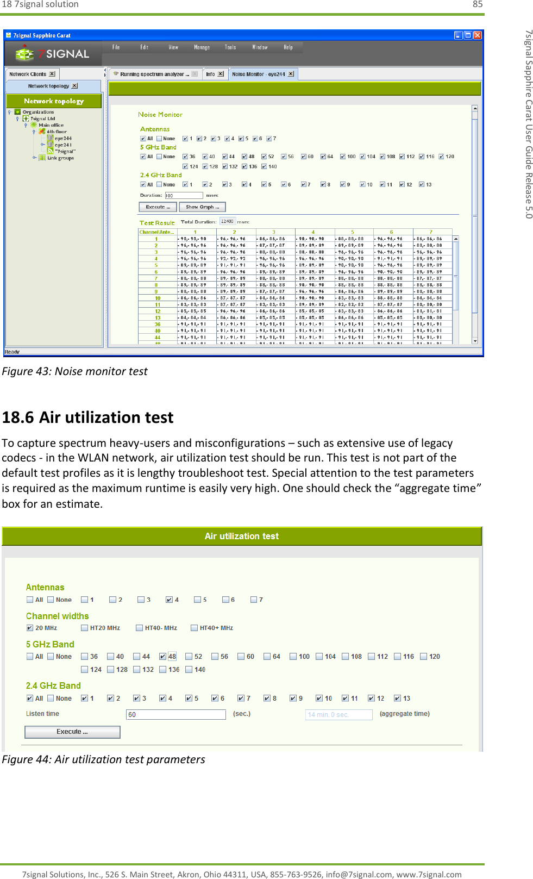Check antenna 7 in Air utilization test

pos(254,600)
